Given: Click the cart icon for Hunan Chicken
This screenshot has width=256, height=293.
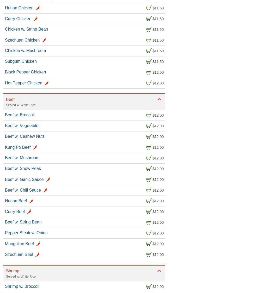Looking at the screenshot, I should (x=149, y=8).
